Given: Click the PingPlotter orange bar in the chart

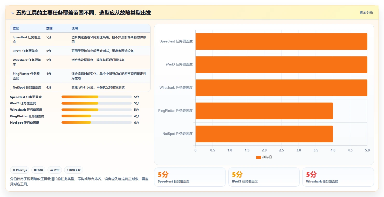Looking at the screenshot, I should (264, 111).
